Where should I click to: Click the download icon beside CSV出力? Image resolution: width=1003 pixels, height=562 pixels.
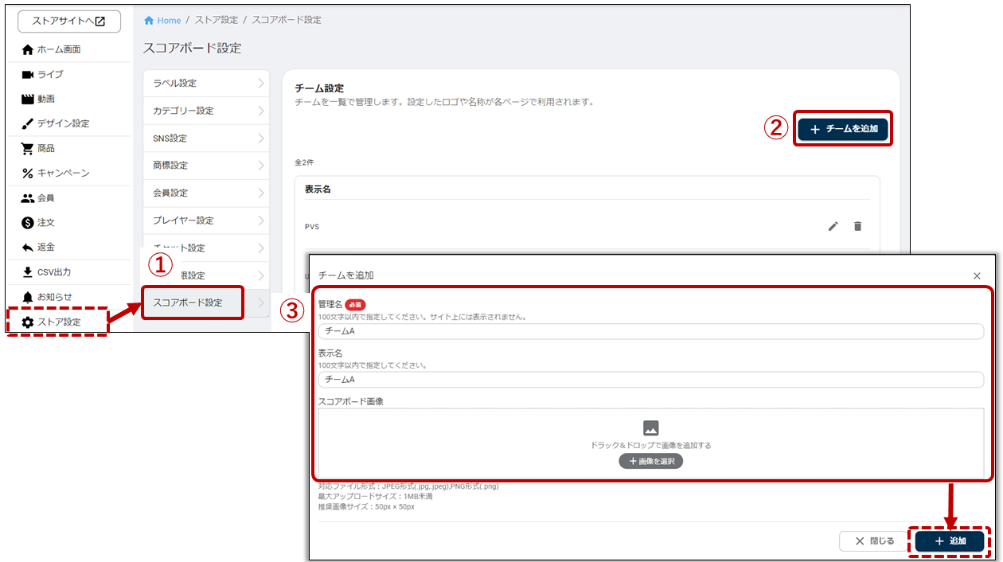[x=28, y=271]
